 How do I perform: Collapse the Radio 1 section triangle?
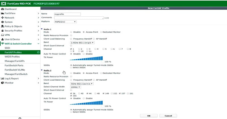[x=42, y=29]
